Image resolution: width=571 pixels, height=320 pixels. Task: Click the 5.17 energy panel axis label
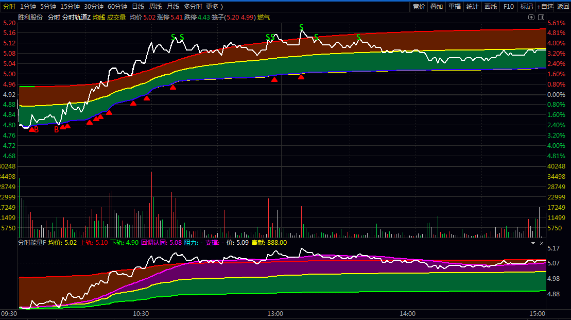(553, 248)
